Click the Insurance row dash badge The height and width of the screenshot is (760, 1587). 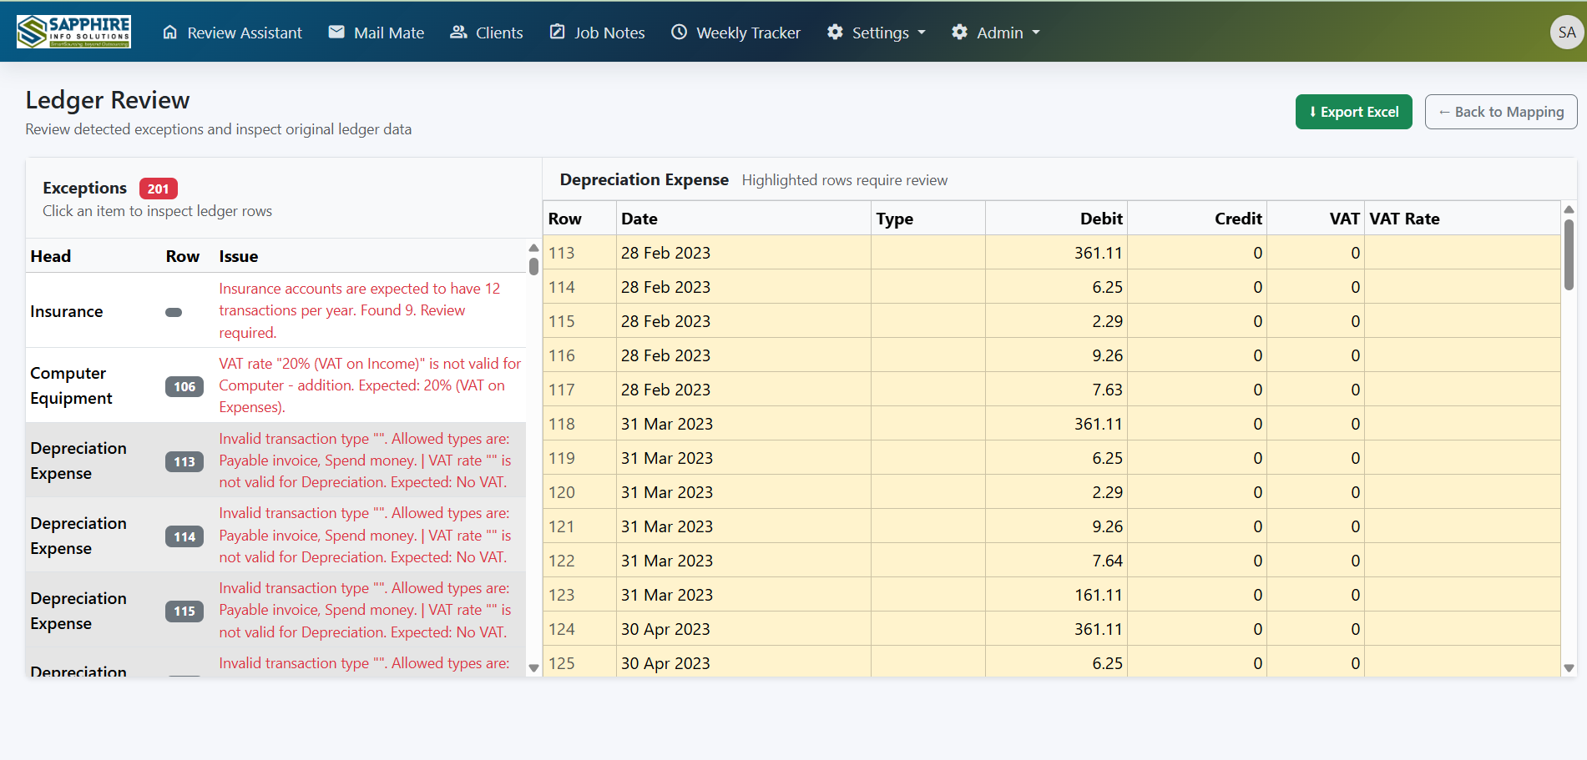[x=174, y=312]
